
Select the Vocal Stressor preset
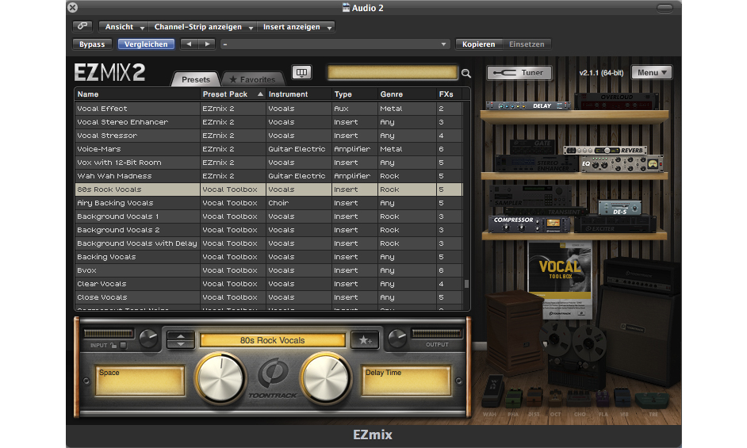pyautogui.click(x=269, y=136)
